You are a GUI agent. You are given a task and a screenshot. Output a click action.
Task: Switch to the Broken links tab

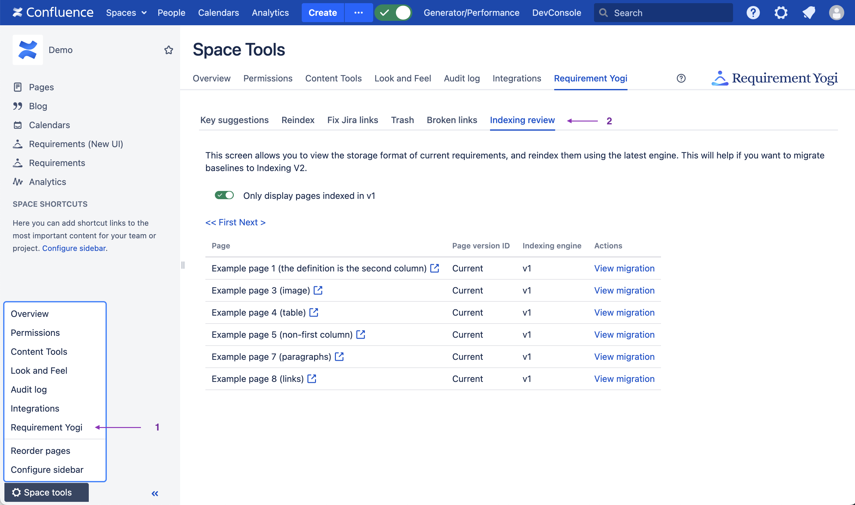click(452, 120)
